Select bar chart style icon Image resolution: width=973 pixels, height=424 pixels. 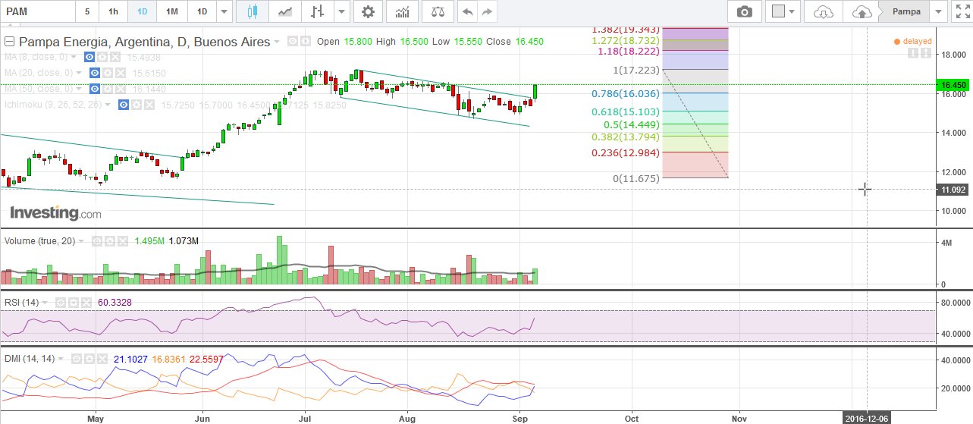(318, 11)
